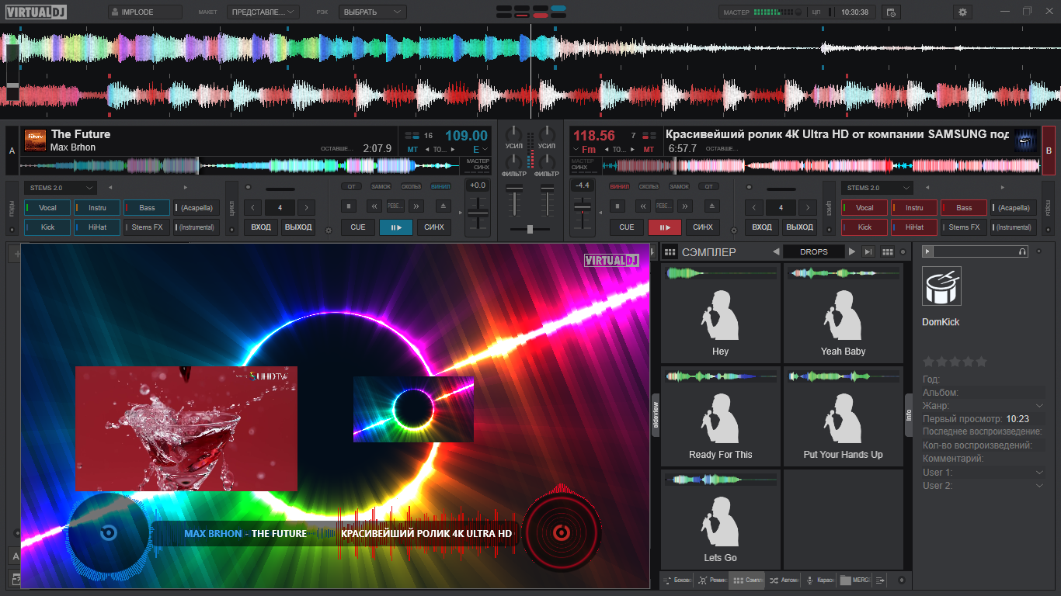The width and height of the screenshot is (1061, 596).
Task: Double the loop length on deck B
Action: (x=807, y=207)
